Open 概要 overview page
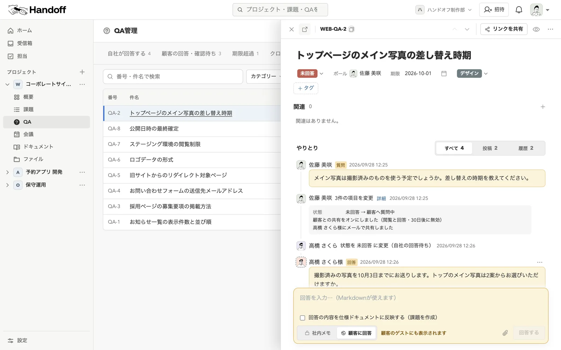This screenshot has height=350, width=561. (47, 97)
